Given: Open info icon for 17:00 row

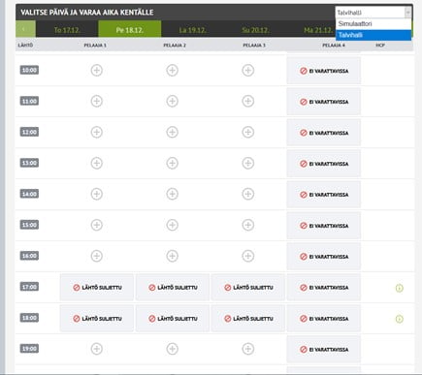Looking at the screenshot, I should [400, 288].
